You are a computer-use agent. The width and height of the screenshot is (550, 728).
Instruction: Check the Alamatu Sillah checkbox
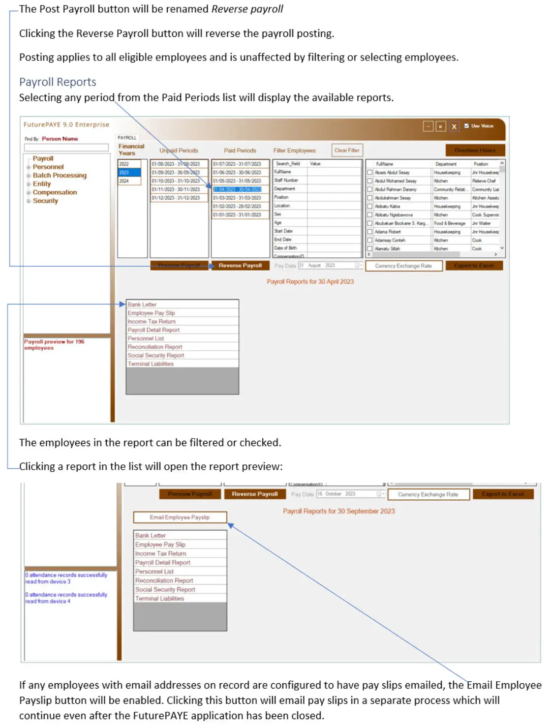point(370,249)
